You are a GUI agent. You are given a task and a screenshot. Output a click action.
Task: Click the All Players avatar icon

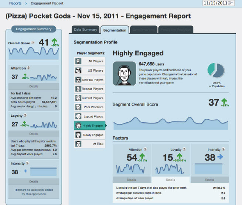point(78,61)
